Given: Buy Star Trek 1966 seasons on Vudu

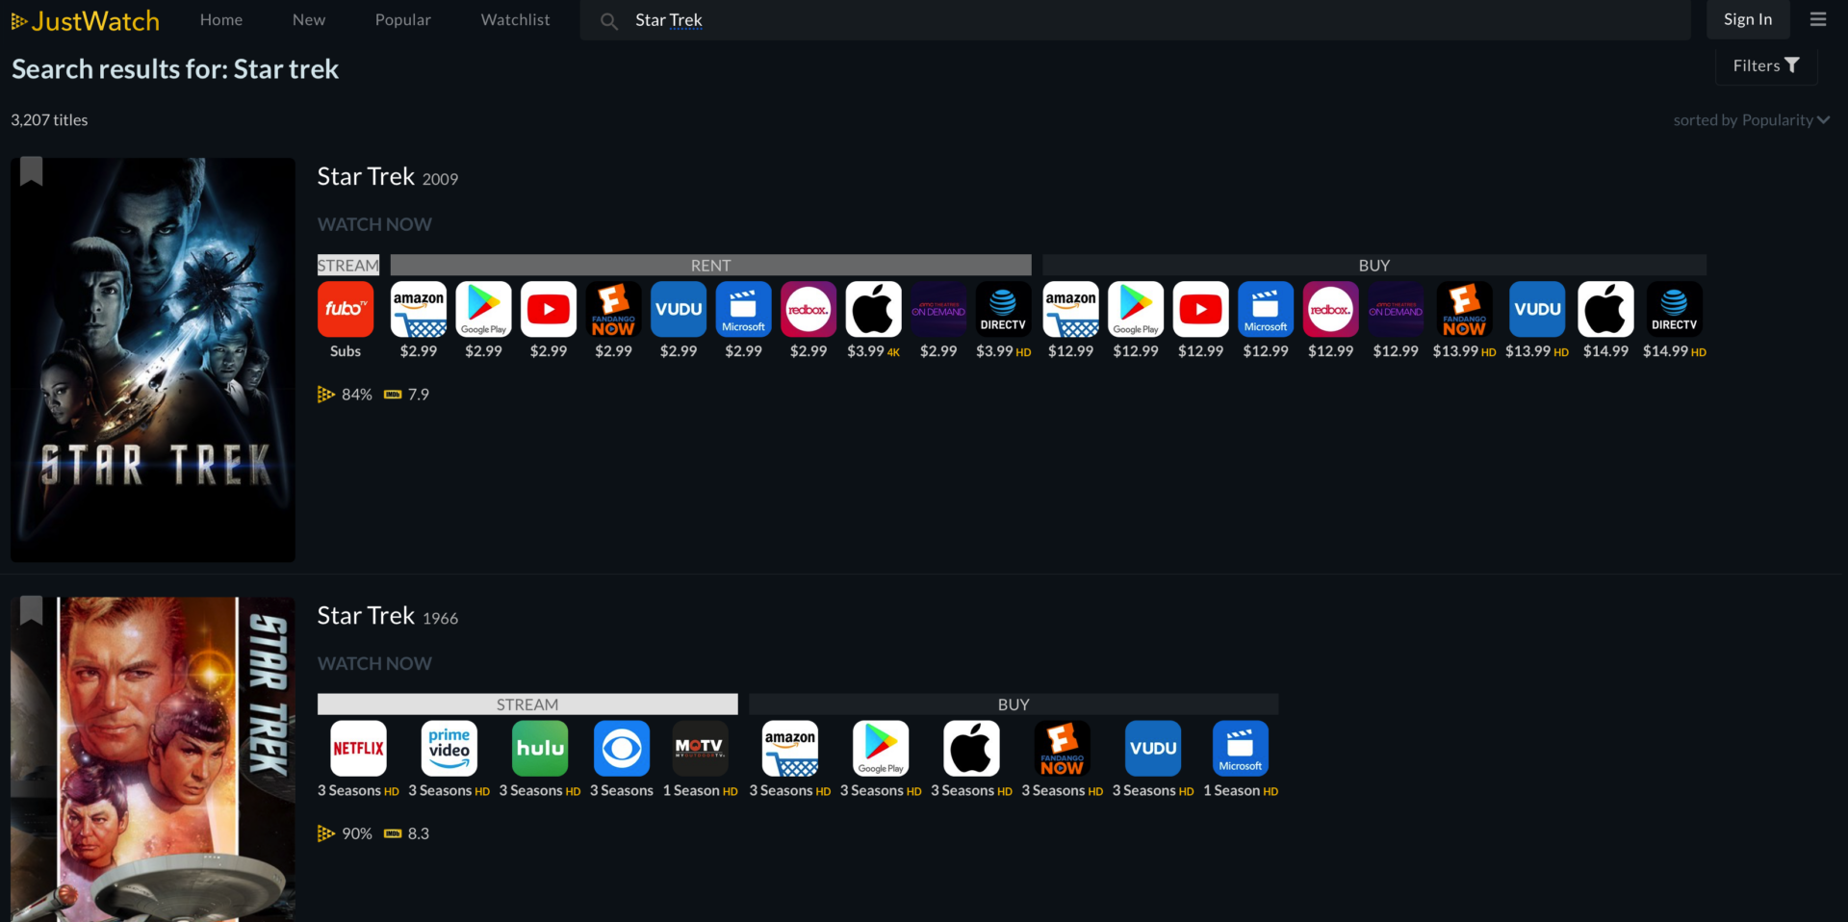Looking at the screenshot, I should 1153,748.
